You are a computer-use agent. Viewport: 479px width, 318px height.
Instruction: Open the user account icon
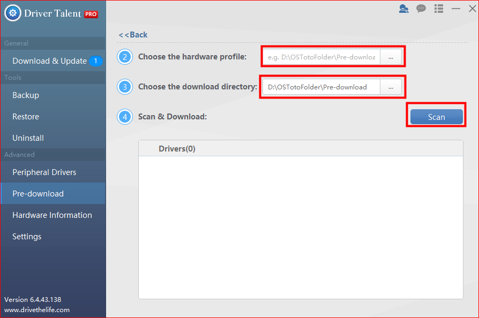click(403, 9)
